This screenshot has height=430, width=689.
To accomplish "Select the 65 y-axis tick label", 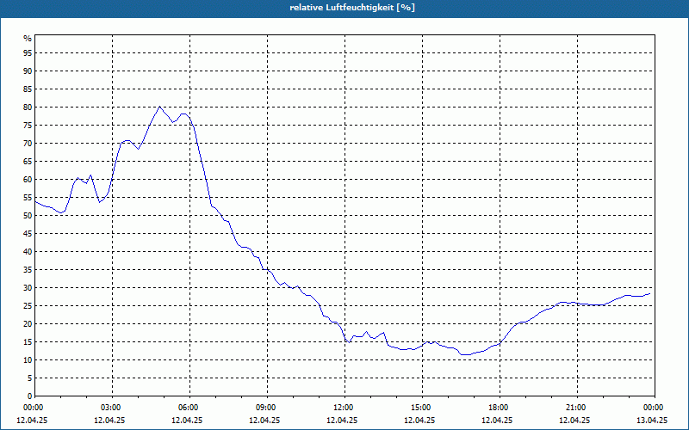I will pyautogui.click(x=28, y=162).
